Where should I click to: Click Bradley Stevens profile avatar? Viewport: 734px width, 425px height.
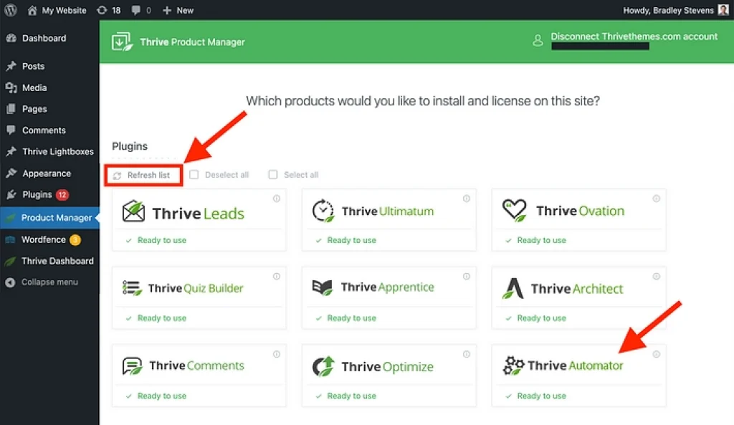pos(723,10)
